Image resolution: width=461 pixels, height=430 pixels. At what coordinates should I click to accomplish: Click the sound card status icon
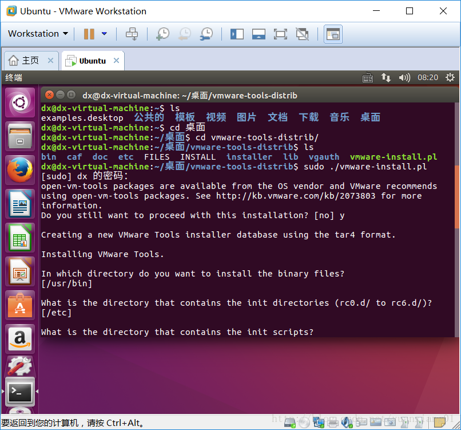(x=347, y=423)
